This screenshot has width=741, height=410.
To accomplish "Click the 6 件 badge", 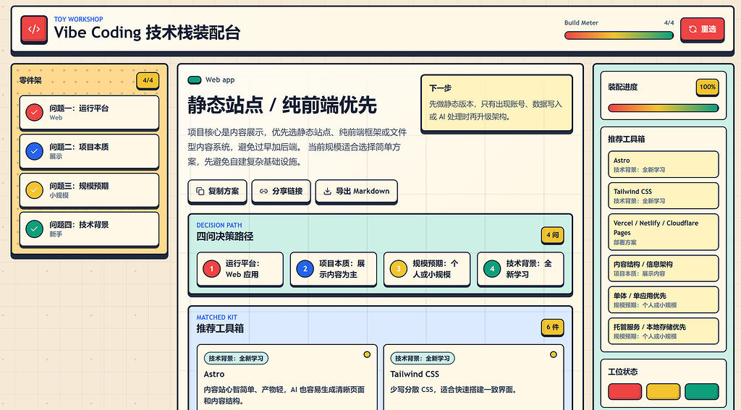I will (x=552, y=327).
